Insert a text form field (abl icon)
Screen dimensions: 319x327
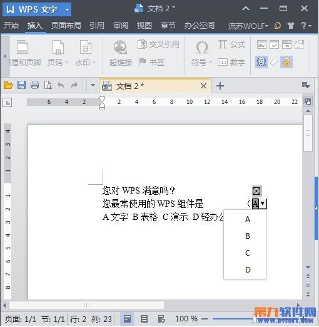click(261, 44)
